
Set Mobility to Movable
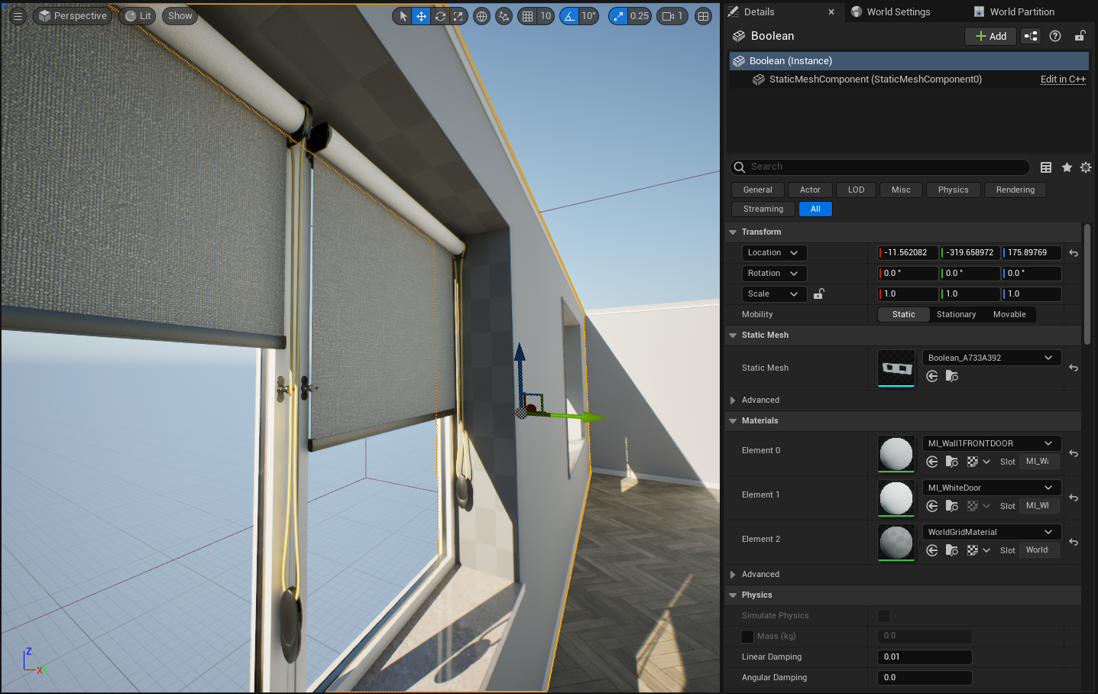[x=1009, y=315]
